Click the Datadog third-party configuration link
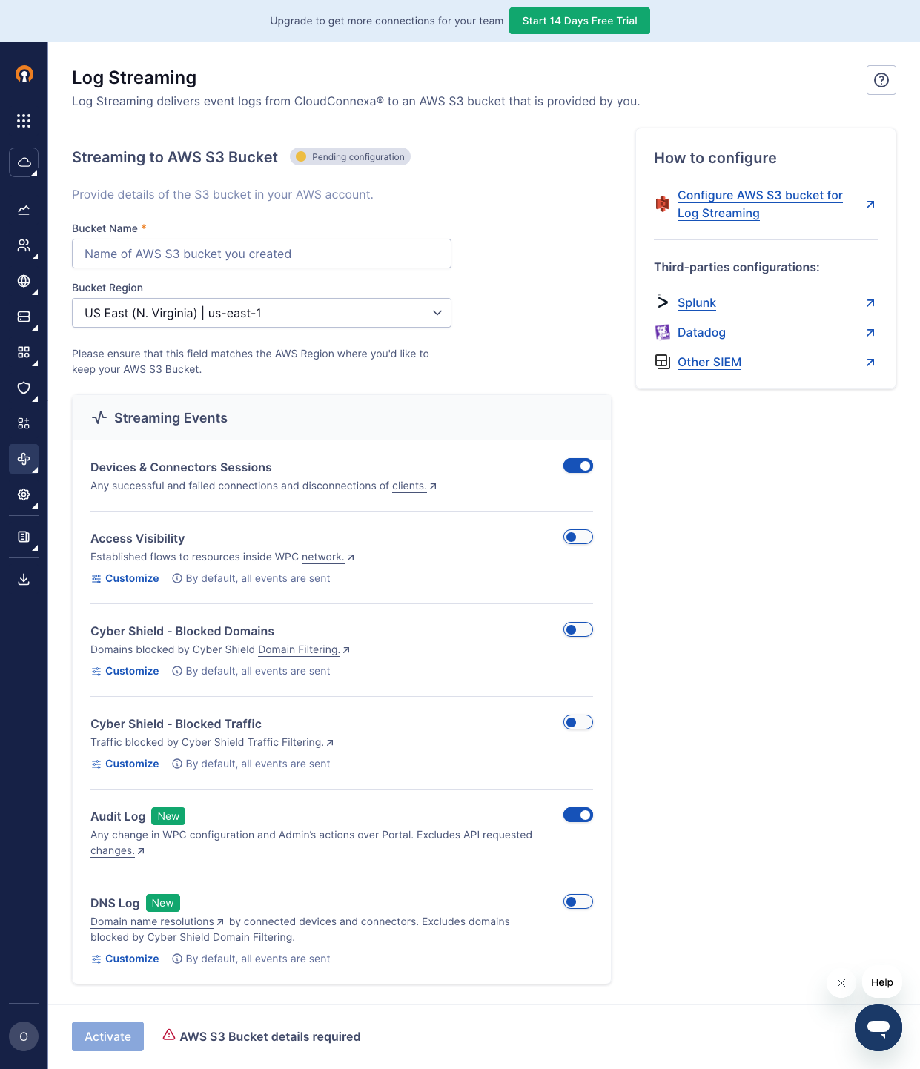 (x=701, y=332)
